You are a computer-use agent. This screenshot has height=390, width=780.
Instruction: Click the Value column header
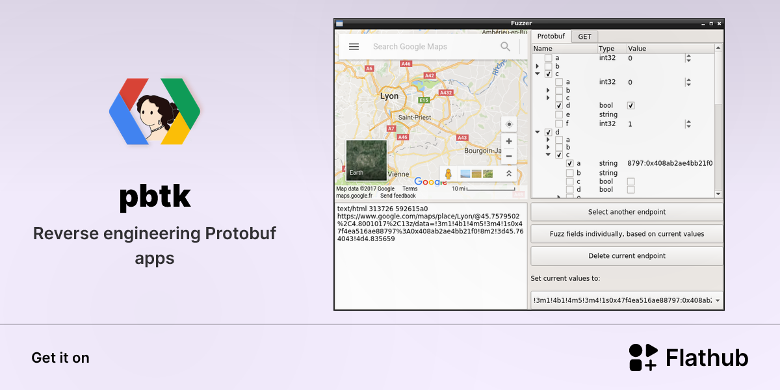[x=669, y=49]
